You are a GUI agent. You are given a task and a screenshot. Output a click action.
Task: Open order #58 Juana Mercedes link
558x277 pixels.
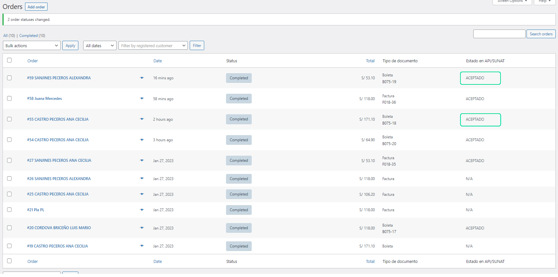point(45,99)
